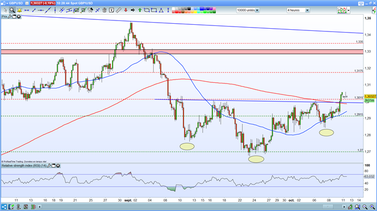Close the Prix price panel
The height and width of the screenshot is (211, 377).
(18, 17)
